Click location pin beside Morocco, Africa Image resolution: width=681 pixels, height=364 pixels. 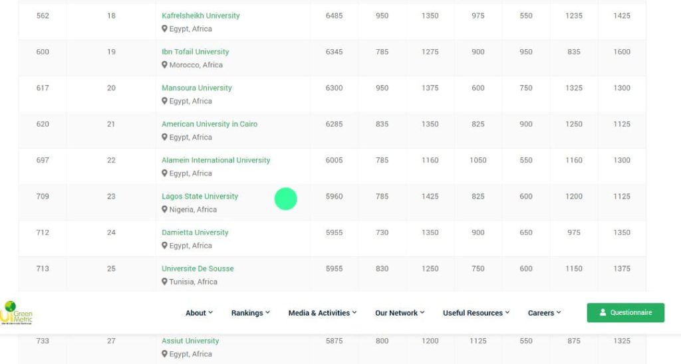165,65
